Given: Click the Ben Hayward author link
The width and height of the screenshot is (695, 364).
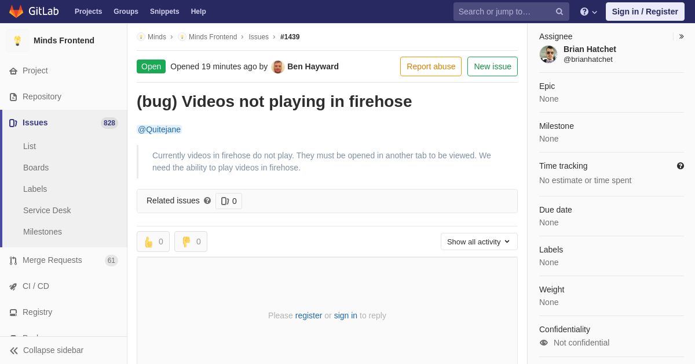Looking at the screenshot, I should [313, 66].
